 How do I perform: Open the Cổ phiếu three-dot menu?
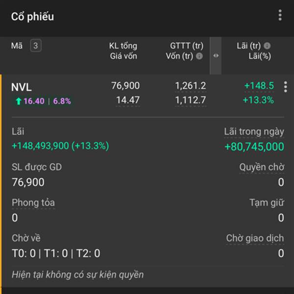point(280,15)
